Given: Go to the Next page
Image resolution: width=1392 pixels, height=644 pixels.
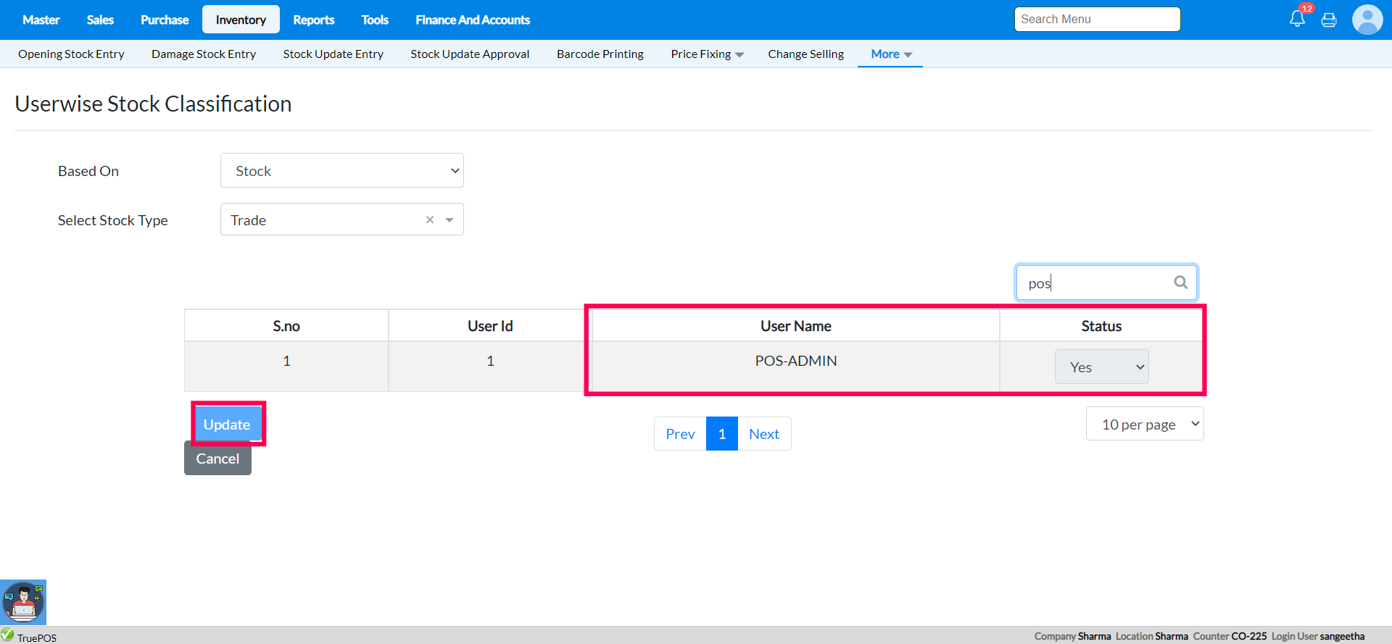Looking at the screenshot, I should coord(764,434).
